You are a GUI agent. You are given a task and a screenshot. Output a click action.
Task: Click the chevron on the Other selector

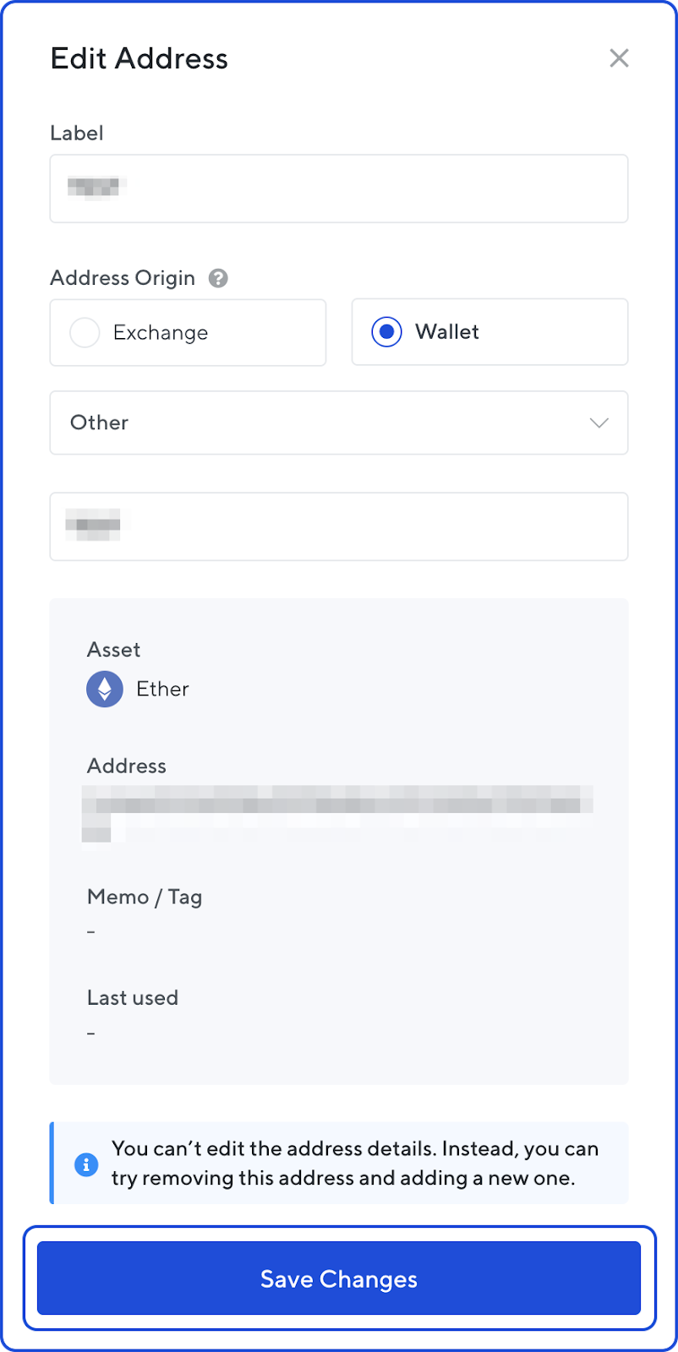(x=599, y=422)
